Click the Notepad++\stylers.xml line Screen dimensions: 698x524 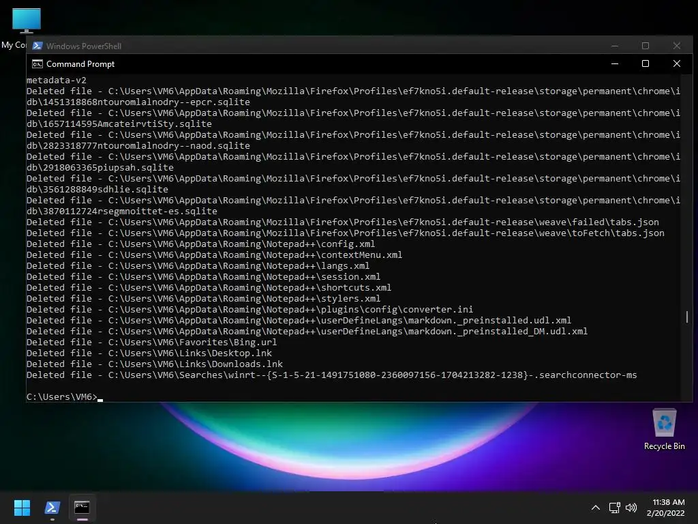click(203, 299)
